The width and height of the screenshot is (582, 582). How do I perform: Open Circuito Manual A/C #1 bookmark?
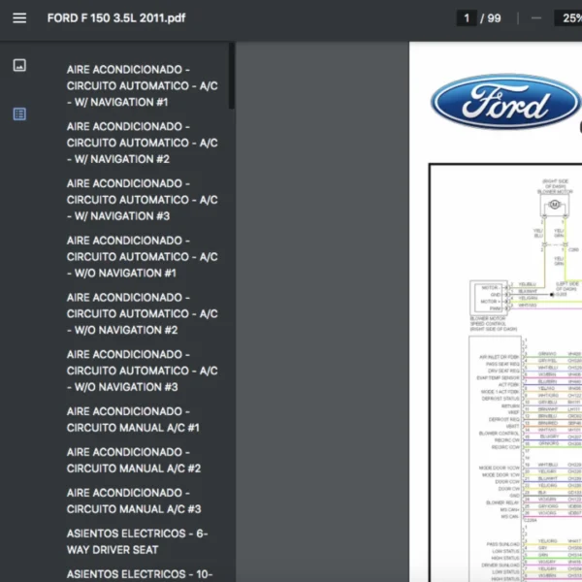134,419
